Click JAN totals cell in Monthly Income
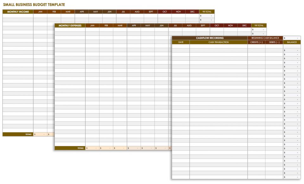Screen dimensions: 304x184 coord(40,134)
